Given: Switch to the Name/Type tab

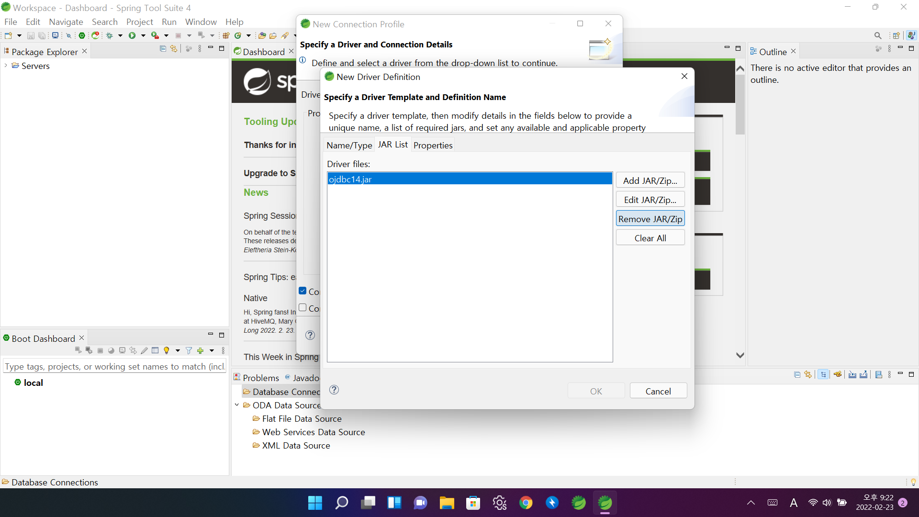Looking at the screenshot, I should point(349,145).
